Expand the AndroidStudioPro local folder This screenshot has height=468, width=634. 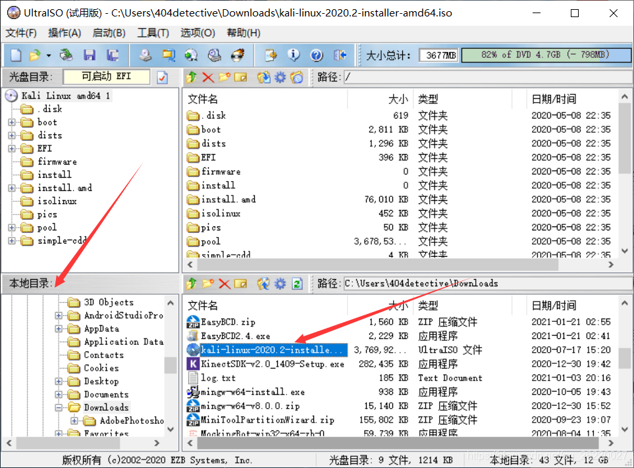click(59, 316)
